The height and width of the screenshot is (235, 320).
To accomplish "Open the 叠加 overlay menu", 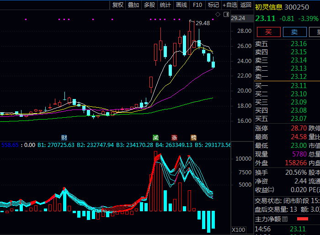I will (x=133, y=5).
